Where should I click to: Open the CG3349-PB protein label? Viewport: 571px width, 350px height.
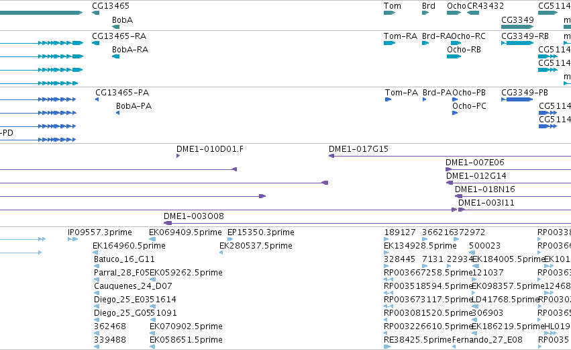(525, 93)
